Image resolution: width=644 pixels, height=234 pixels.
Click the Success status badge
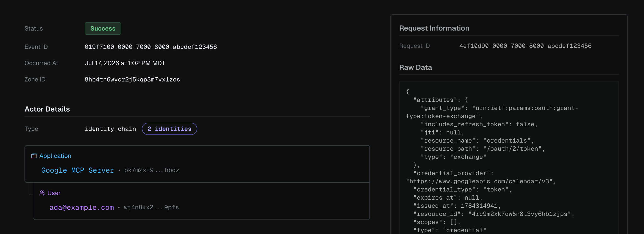click(x=103, y=29)
